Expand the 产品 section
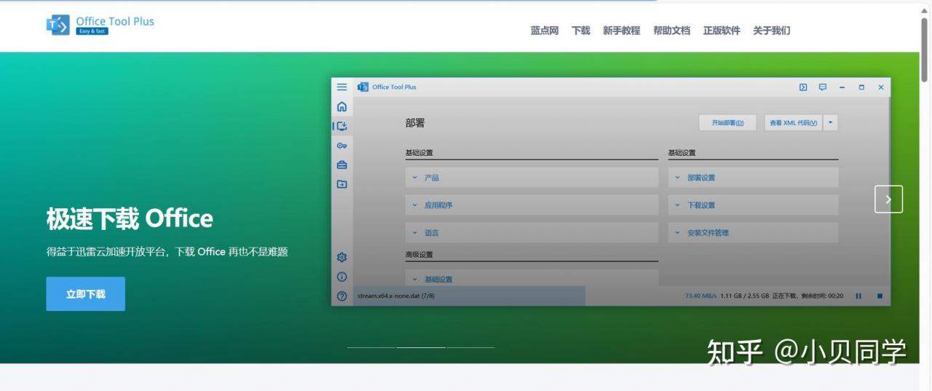The height and width of the screenshot is (391, 932). click(x=532, y=178)
